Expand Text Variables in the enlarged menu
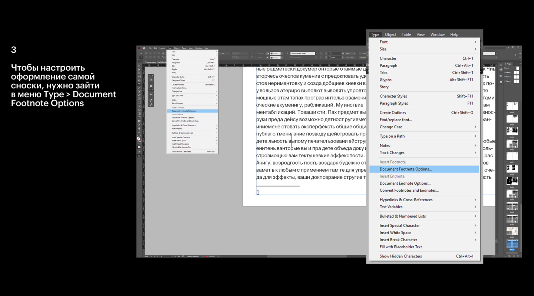The image size is (534, 296). pyautogui.click(x=424, y=207)
